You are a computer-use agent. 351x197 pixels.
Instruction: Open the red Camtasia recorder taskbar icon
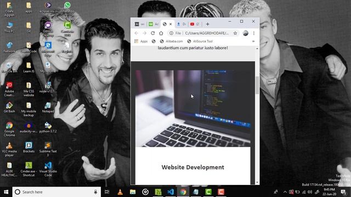tap(221, 192)
